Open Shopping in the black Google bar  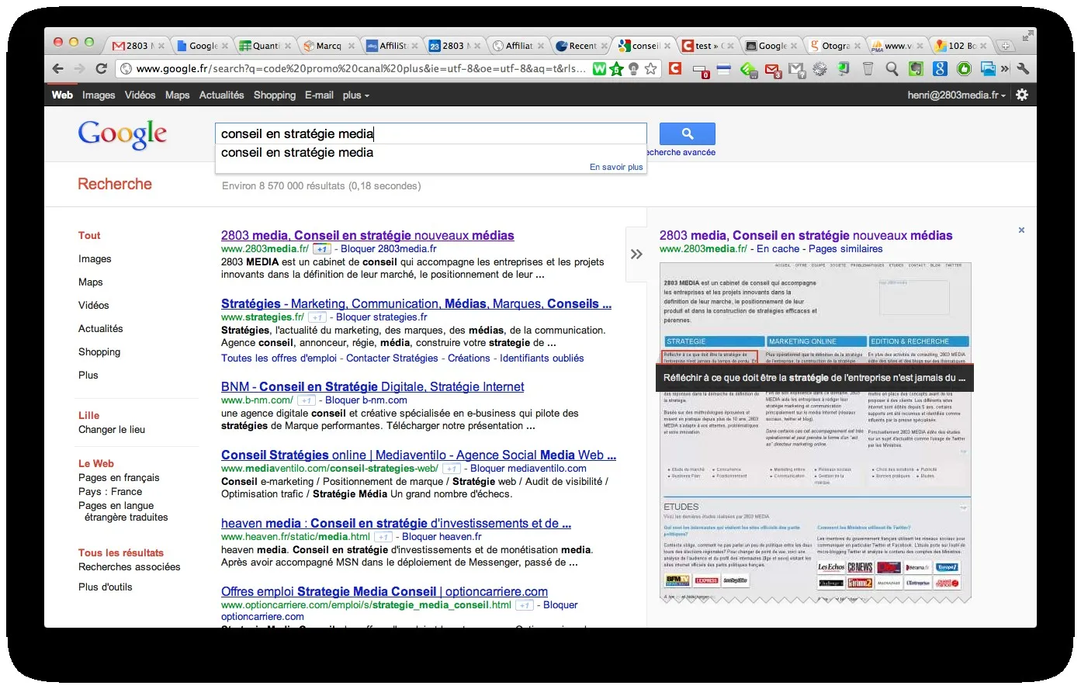[275, 95]
